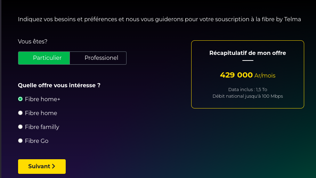316x178 pixels.
Task: Select the Particulier customer type
Action: pyautogui.click(x=44, y=58)
